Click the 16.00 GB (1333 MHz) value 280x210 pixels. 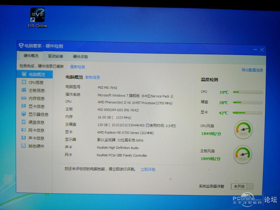click(114, 117)
